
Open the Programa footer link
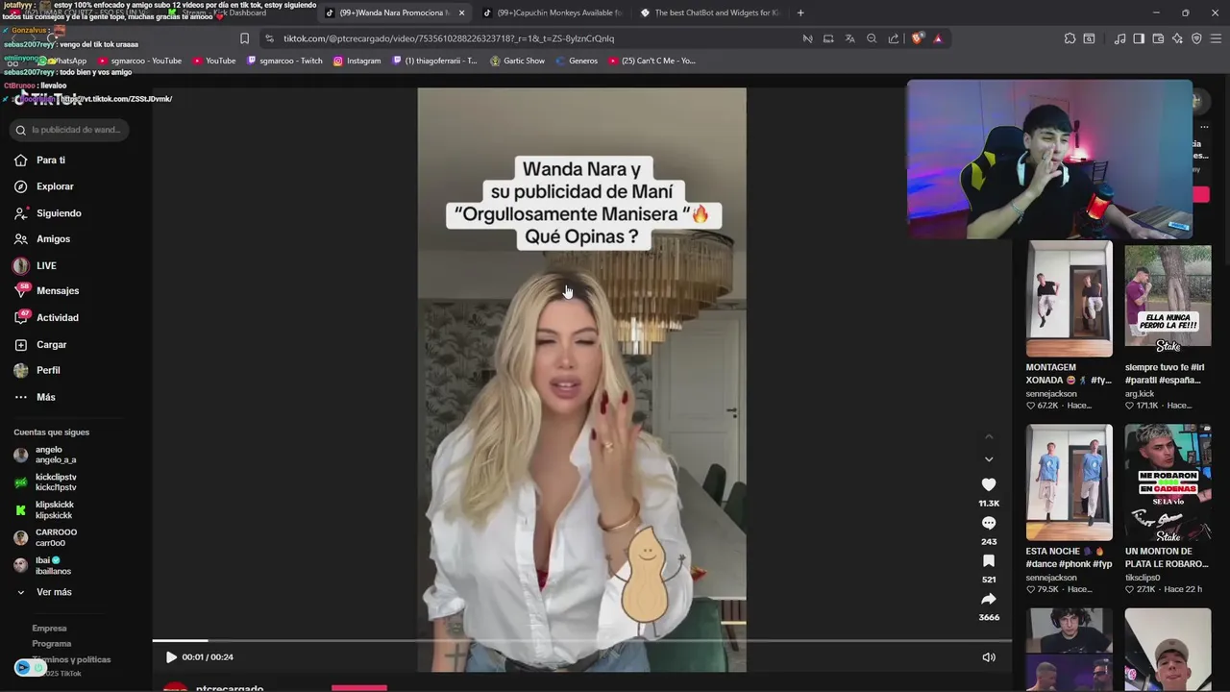[51, 644]
